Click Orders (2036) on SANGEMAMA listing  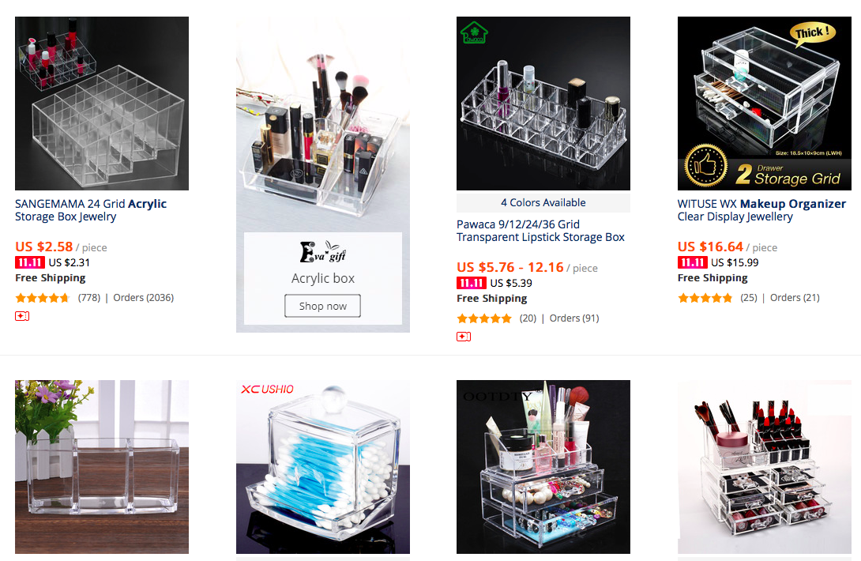[x=143, y=298]
